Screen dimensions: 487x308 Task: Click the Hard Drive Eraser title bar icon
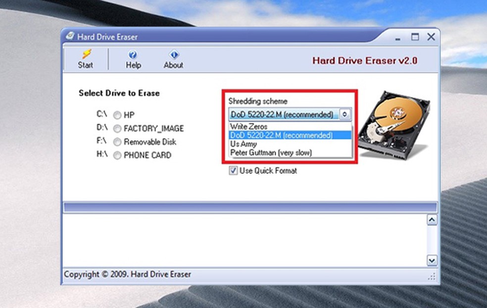[x=70, y=36]
